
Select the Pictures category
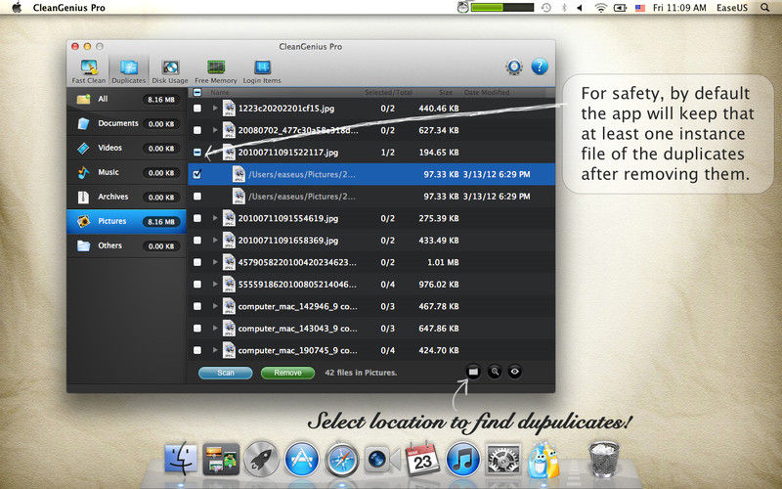(x=126, y=221)
